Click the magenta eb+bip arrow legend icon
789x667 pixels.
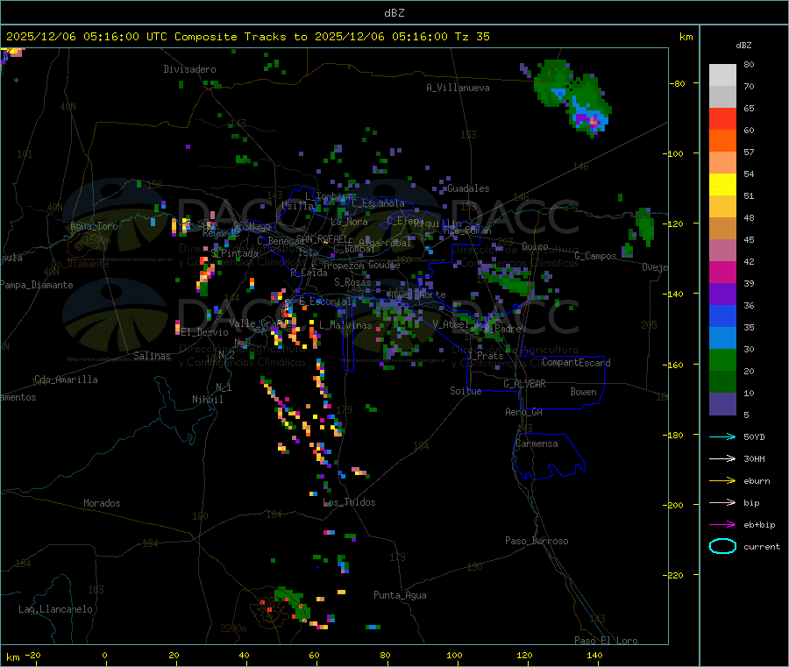tap(722, 525)
